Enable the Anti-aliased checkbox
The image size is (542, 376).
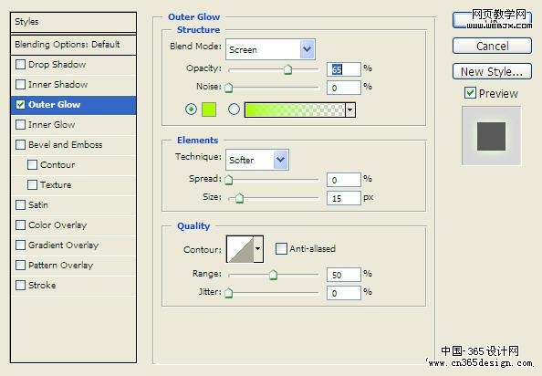pos(281,248)
